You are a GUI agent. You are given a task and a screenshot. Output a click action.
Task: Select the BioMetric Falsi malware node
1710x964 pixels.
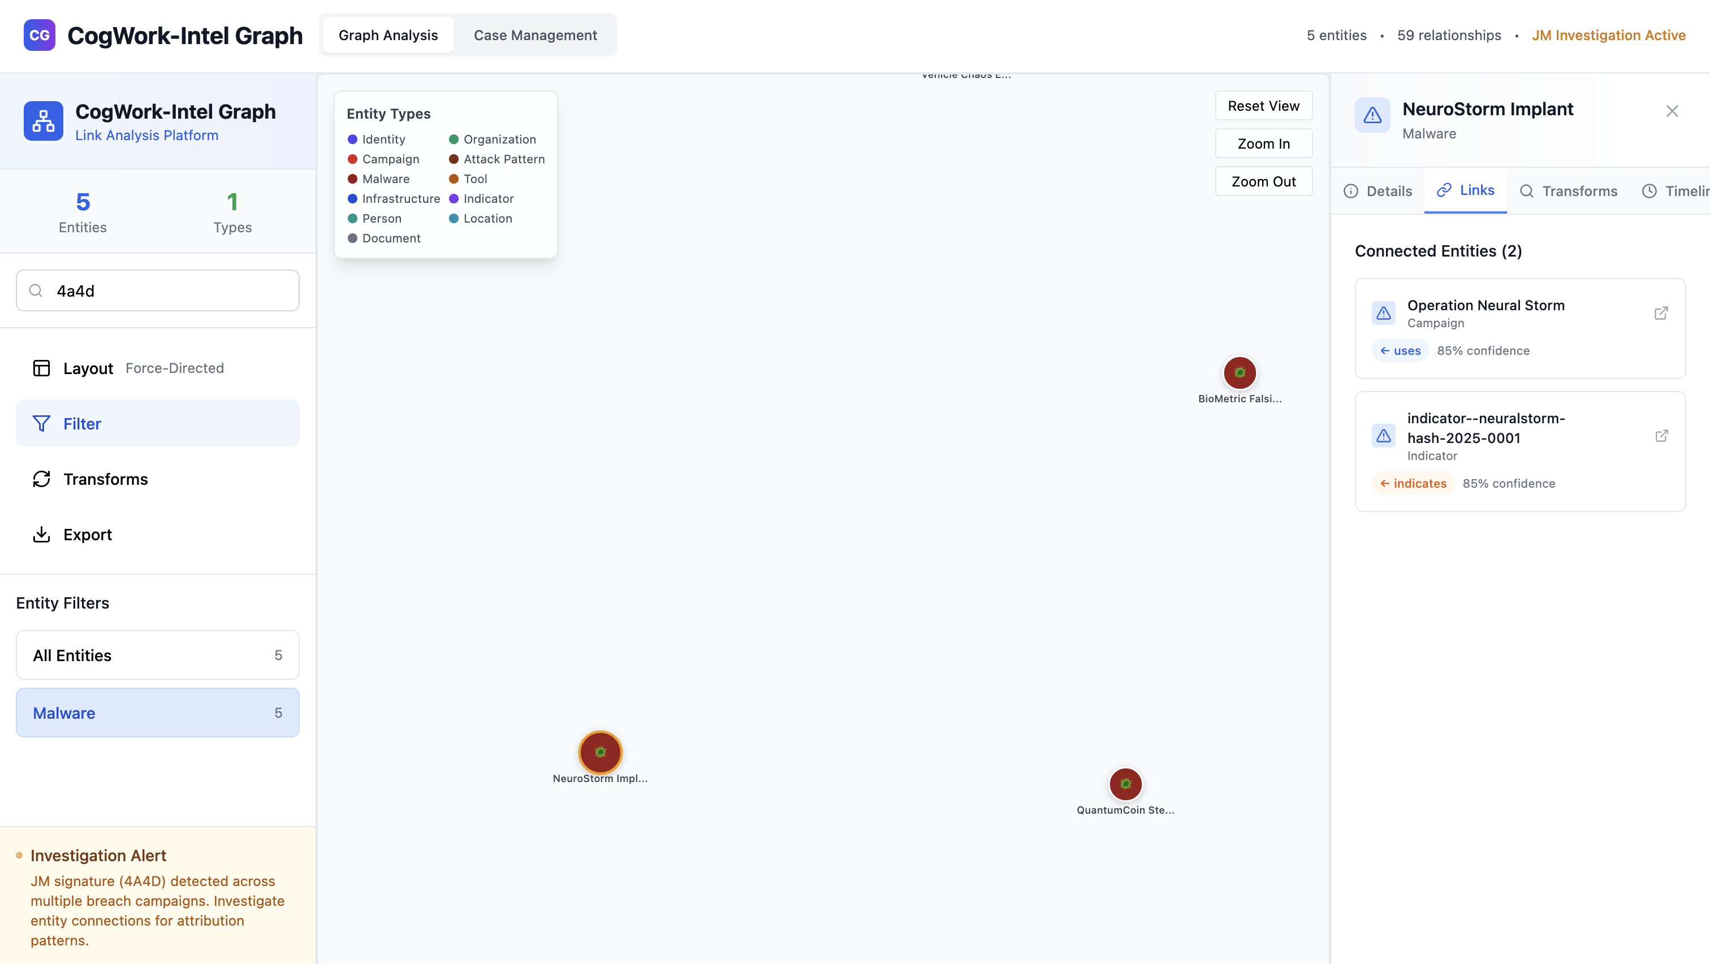point(1239,372)
